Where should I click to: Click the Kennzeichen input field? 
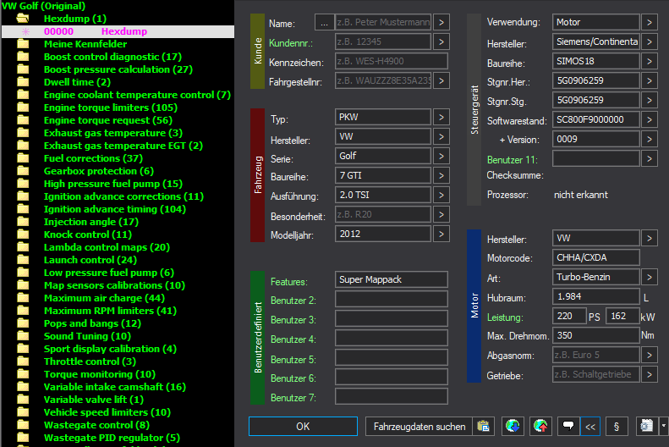point(392,61)
